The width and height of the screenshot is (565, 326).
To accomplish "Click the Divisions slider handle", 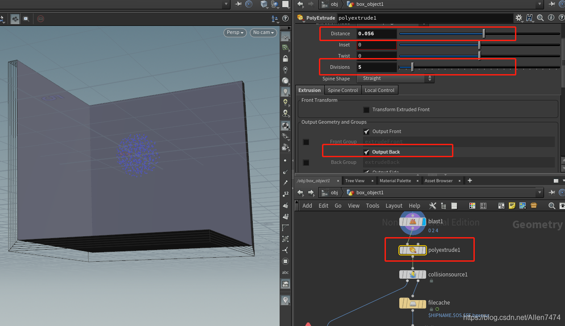I will (x=412, y=67).
